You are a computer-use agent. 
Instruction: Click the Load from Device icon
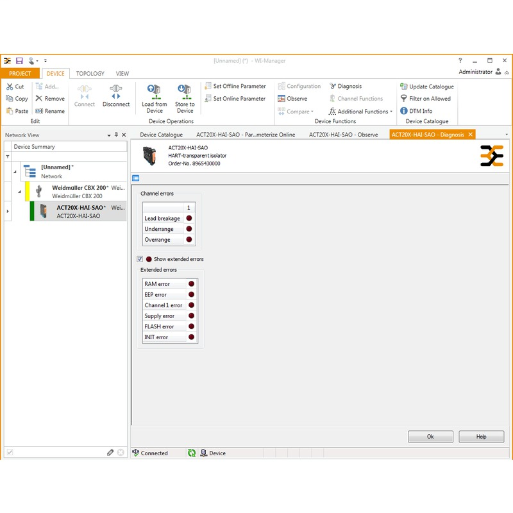coord(154,92)
